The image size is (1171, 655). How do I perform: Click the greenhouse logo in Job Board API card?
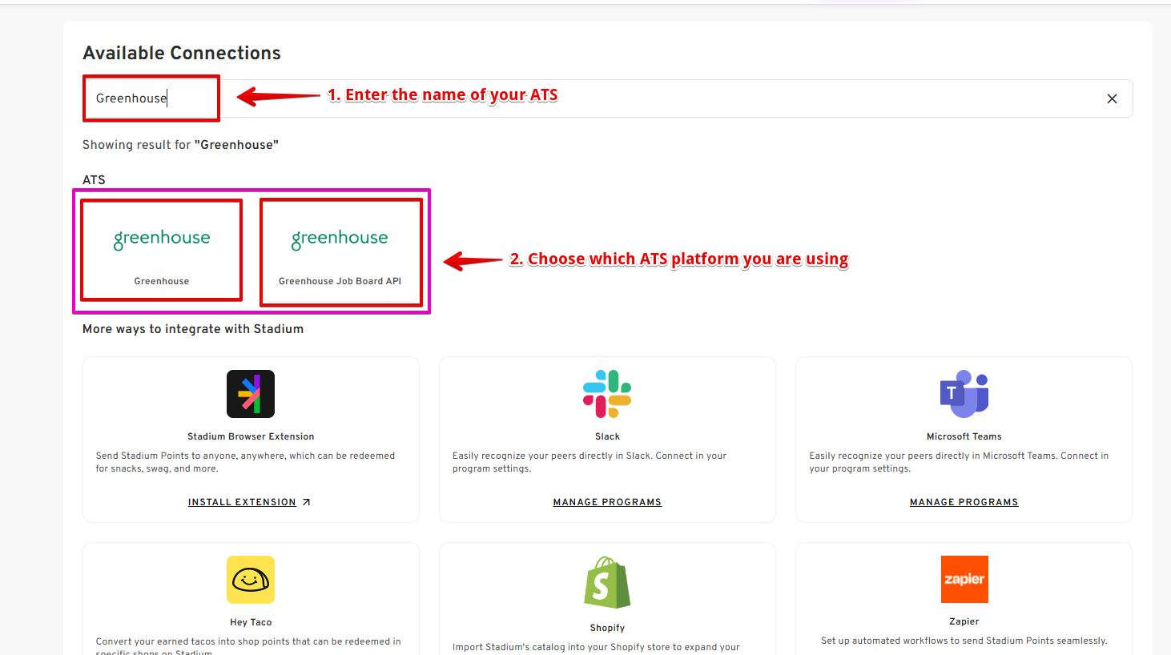point(340,239)
